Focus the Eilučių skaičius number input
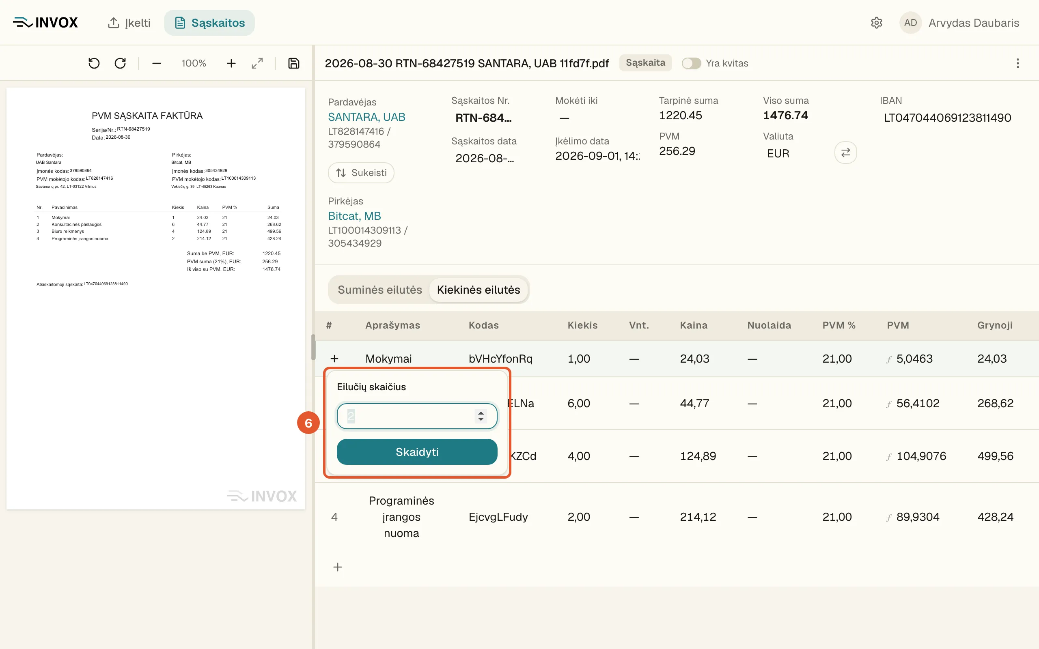Screen dimensions: 1039x649 click(417, 416)
